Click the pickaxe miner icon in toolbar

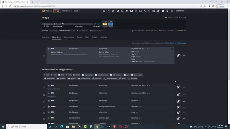pyautogui.click(x=145, y=11)
